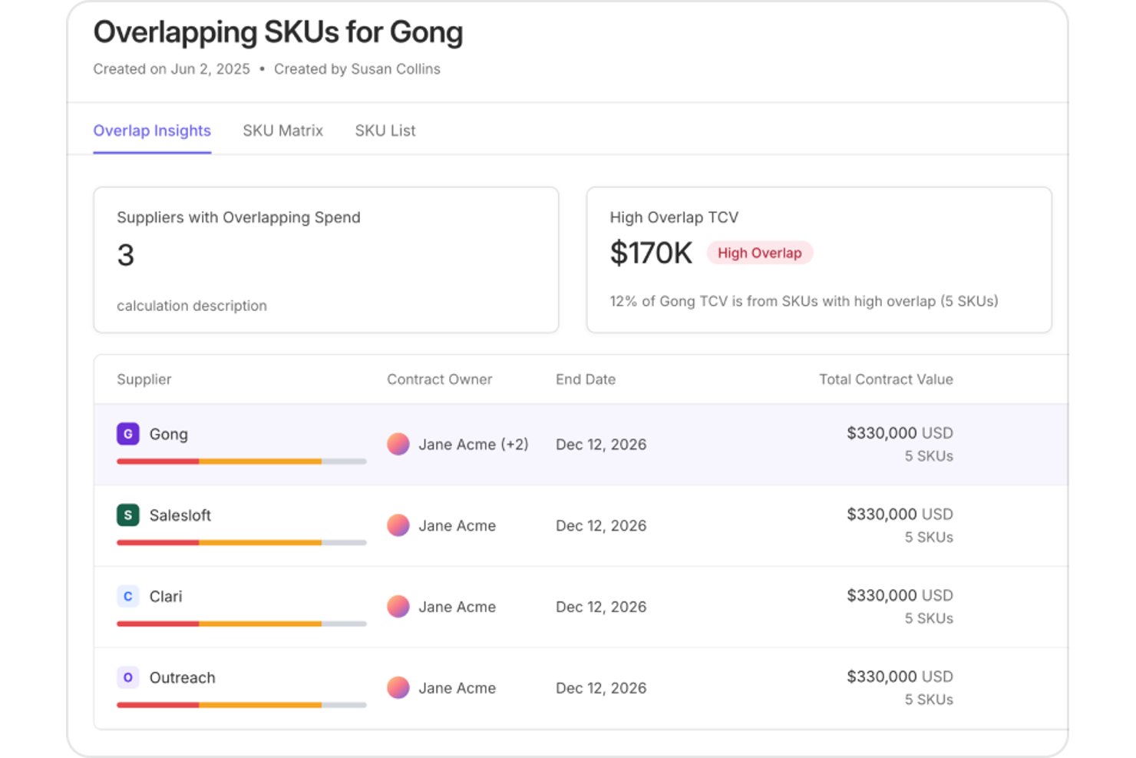Image resolution: width=1136 pixels, height=758 pixels.
Task: Click the Clari supplier logo icon
Action: (127, 597)
